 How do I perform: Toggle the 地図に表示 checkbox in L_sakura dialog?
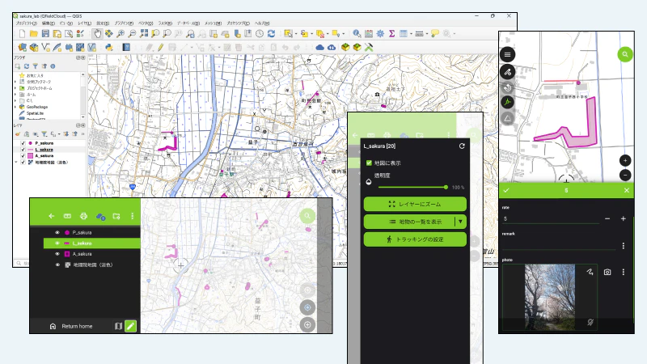pos(369,163)
